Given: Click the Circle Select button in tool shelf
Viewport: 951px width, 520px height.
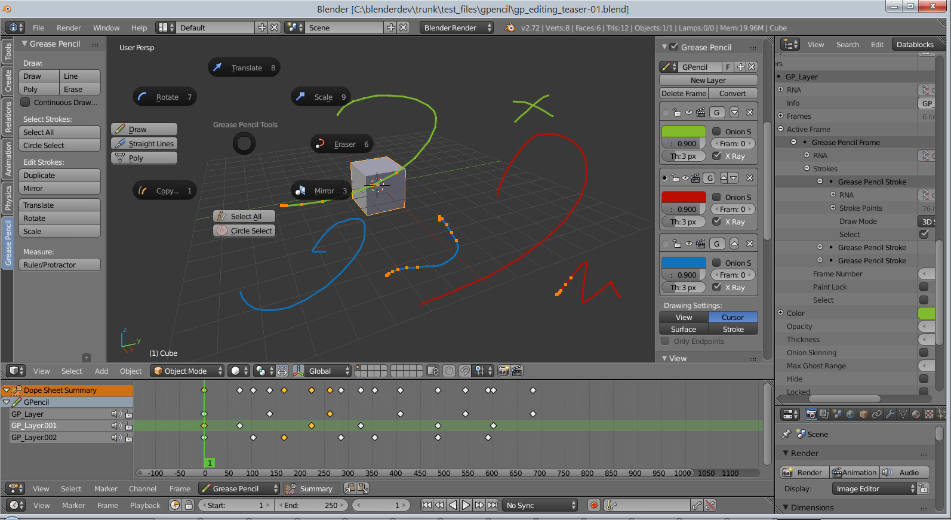Looking at the screenshot, I should [x=60, y=145].
